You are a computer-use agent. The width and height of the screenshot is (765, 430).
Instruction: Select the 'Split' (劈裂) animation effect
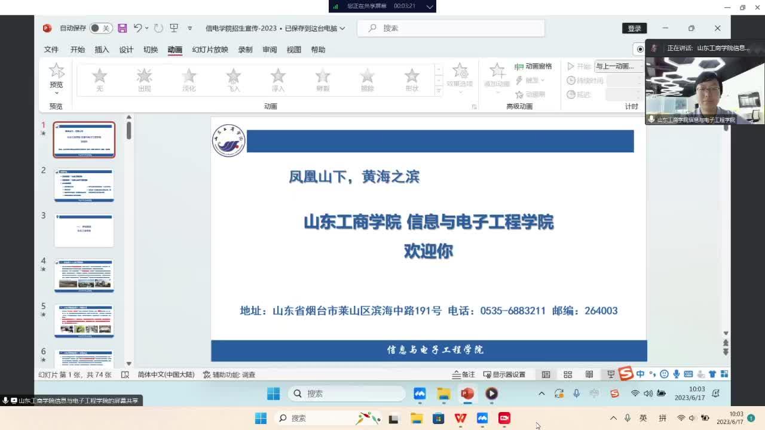pos(323,79)
